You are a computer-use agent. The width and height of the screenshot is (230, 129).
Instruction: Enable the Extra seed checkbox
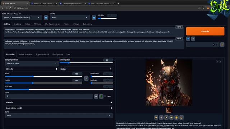105,96
